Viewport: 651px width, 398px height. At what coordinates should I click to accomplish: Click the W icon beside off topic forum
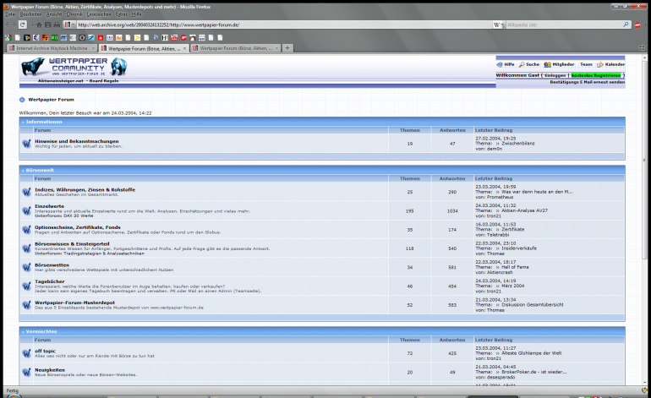[26, 353]
